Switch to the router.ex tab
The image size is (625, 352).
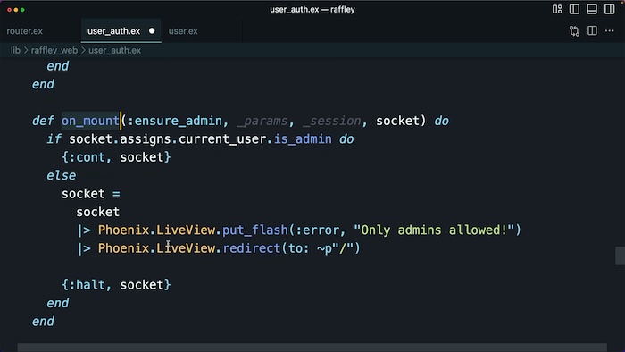tap(25, 31)
